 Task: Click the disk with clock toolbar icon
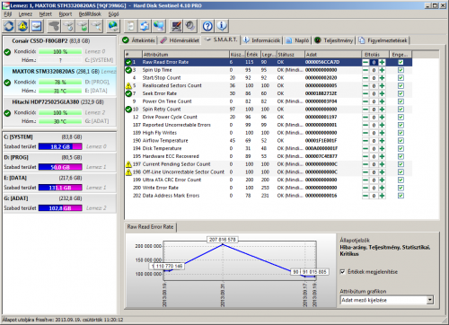tap(68, 26)
